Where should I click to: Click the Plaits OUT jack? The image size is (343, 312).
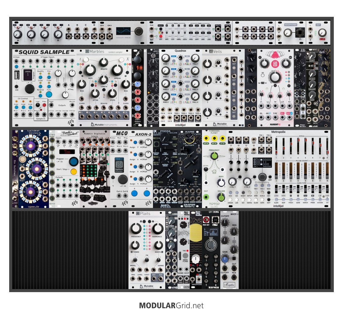[154, 279]
